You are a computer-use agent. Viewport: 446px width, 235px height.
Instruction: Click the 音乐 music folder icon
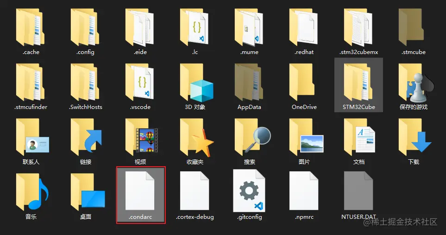32,191
